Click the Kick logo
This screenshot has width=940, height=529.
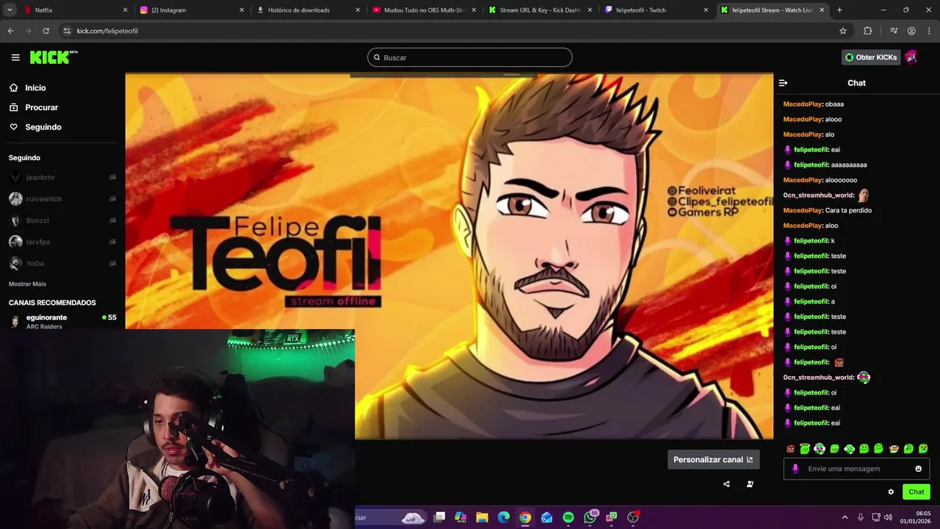[54, 57]
